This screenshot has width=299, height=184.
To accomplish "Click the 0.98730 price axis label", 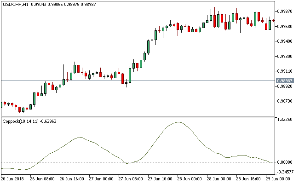I will pyautogui.click(x=286, y=101).
